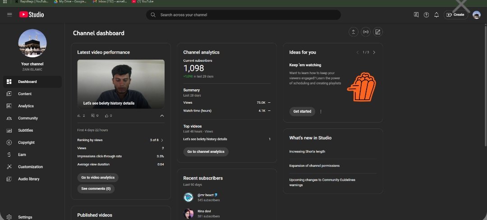Click Customization in sidebar
Screen dimensions: 487x220
pyautogui.click(x=32, y=167)
